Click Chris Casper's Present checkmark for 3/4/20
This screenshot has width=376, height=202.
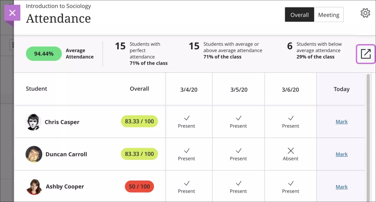[186, 121]
